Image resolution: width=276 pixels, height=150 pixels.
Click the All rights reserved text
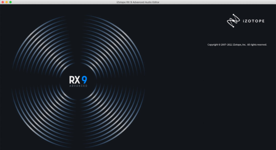[x=257, y=45]
